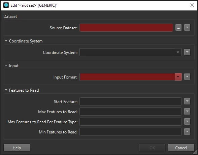Open parameter menu arrow for Min Features to Read

pos(187,132)
